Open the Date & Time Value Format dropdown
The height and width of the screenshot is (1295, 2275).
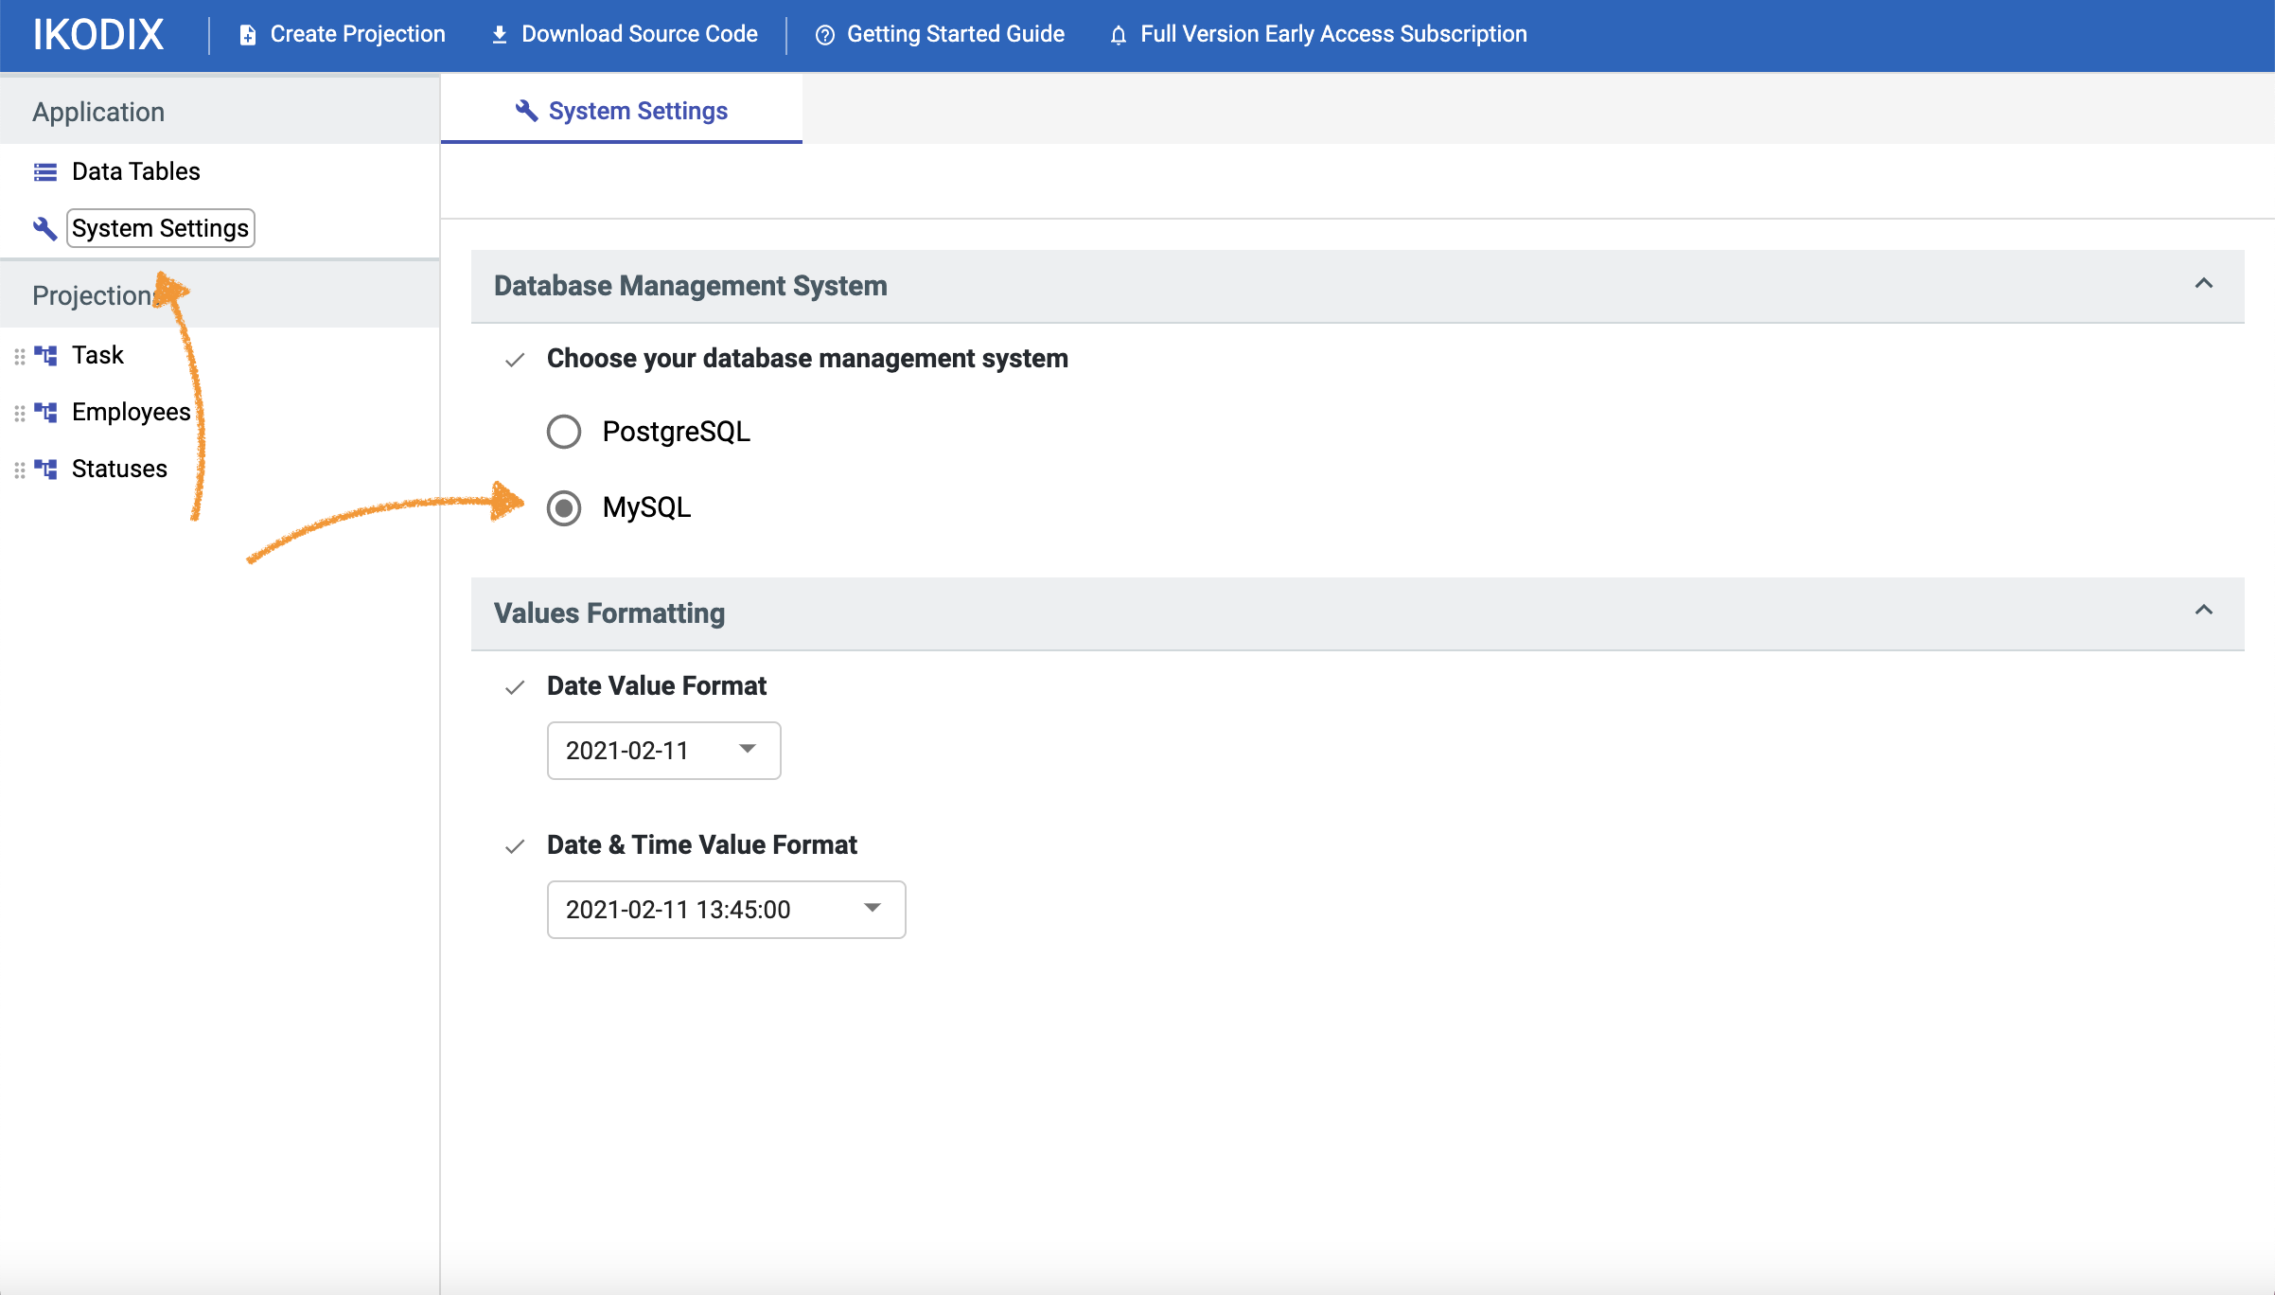tap(726, 909)
